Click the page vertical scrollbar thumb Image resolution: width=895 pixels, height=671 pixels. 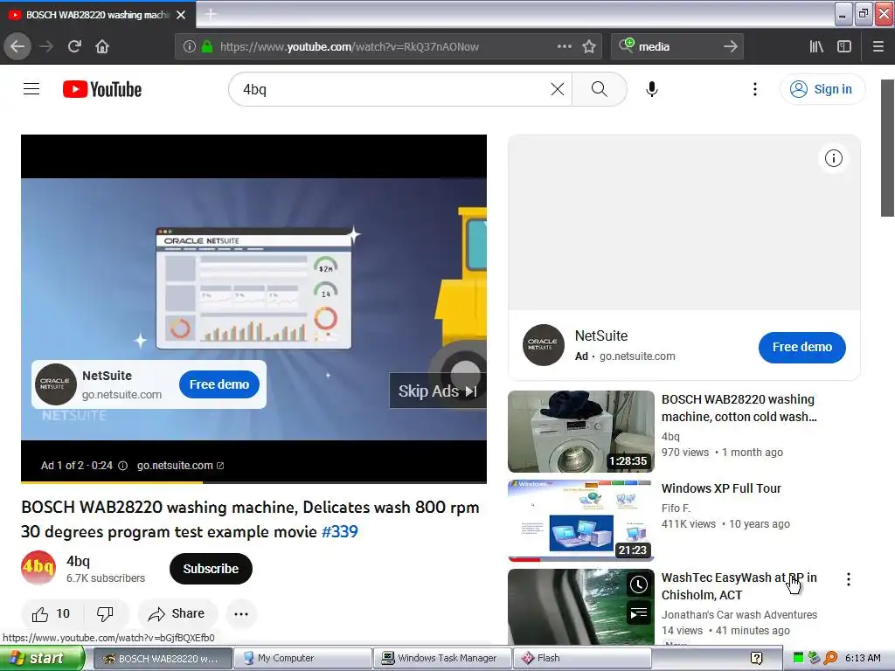tap(887, 149)
